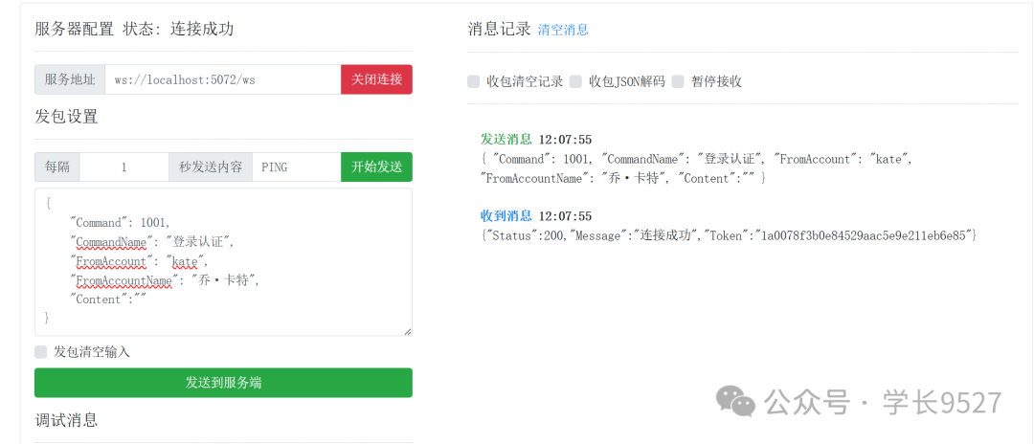The width and height of the screenshot is (1034, 444).
Task: Toggle the 收包JSON解码 checkbox
Action: [x=575, y=81]
